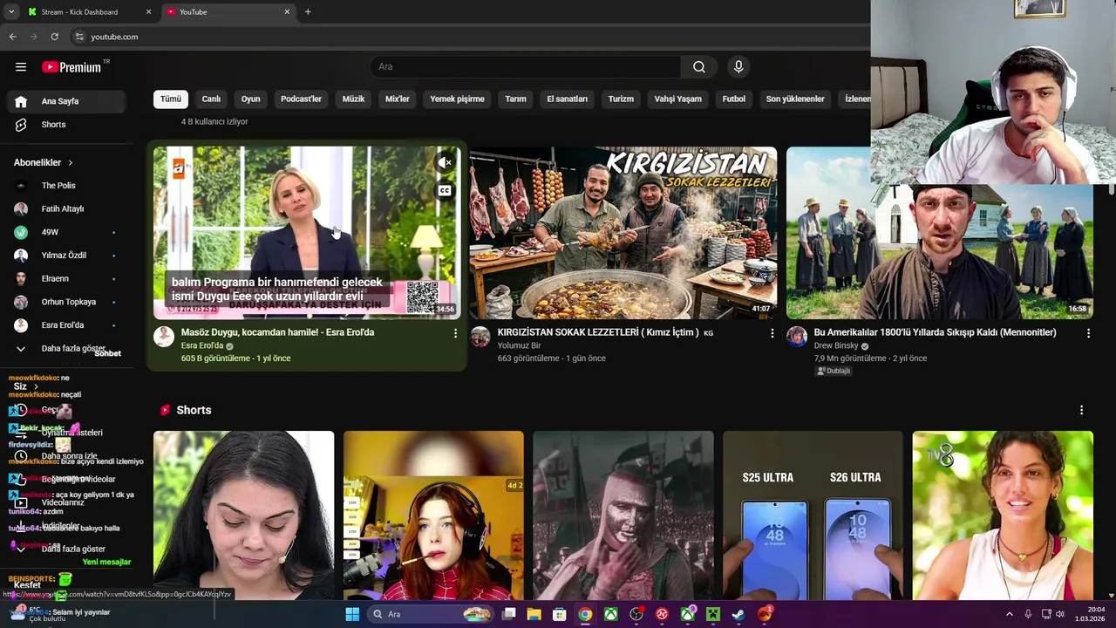The height and width of the screenshot is (628, 1116).
Task: Select the Tümü filter chip
Action: click(x=171, y=99)
